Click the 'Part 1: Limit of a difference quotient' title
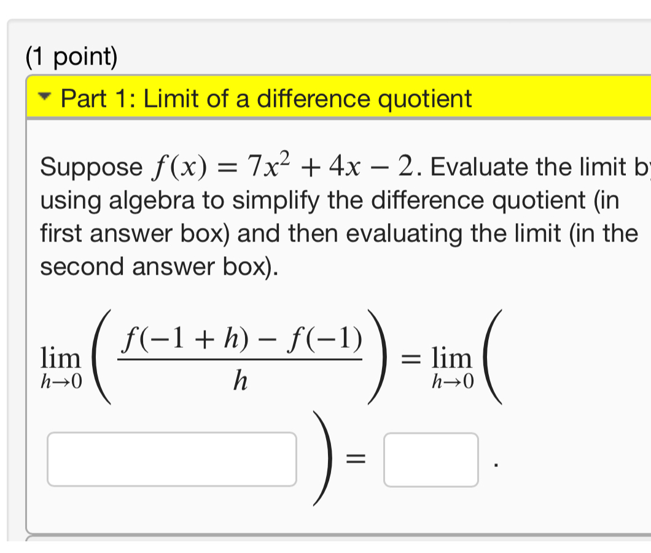 267,98
